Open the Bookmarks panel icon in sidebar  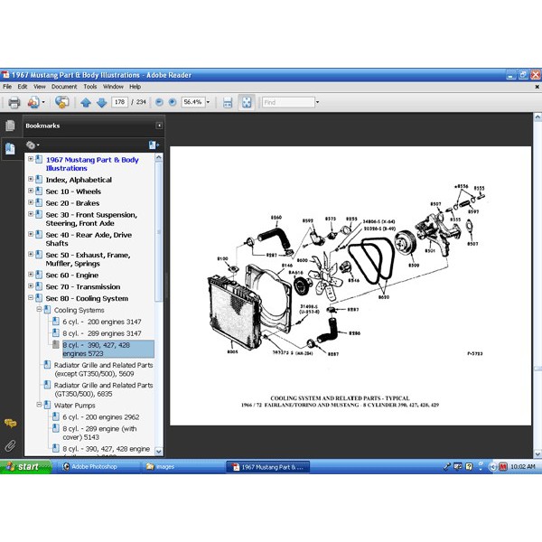coord(10,149)
